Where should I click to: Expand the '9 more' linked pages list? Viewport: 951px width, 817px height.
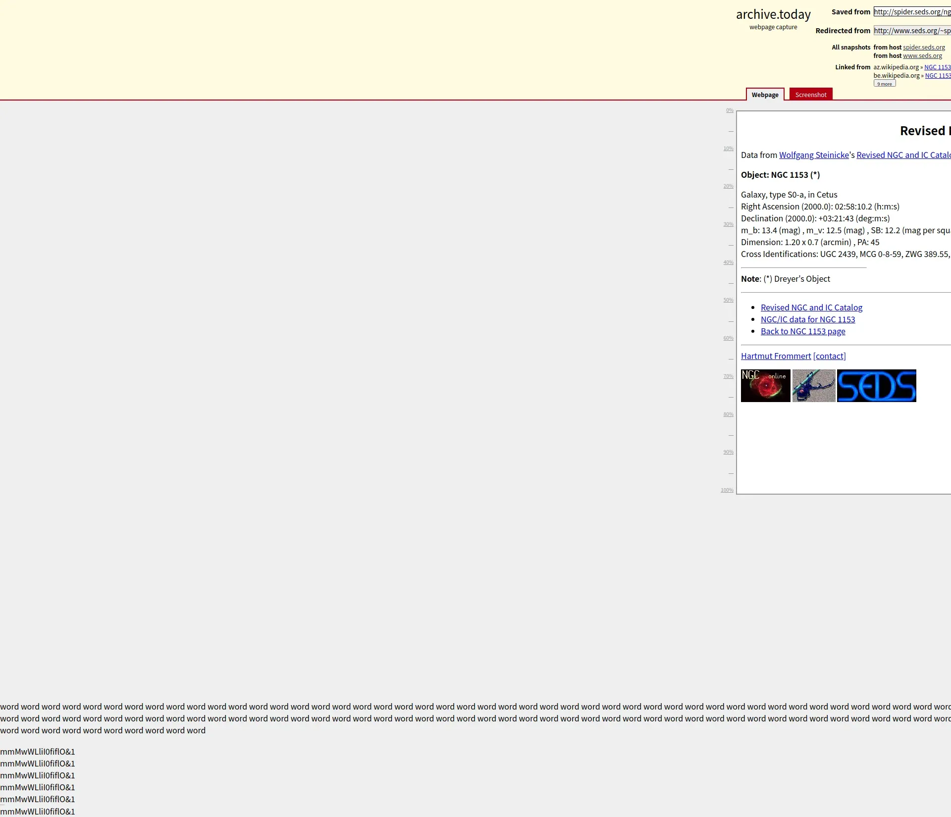click(x=884, y=84)
